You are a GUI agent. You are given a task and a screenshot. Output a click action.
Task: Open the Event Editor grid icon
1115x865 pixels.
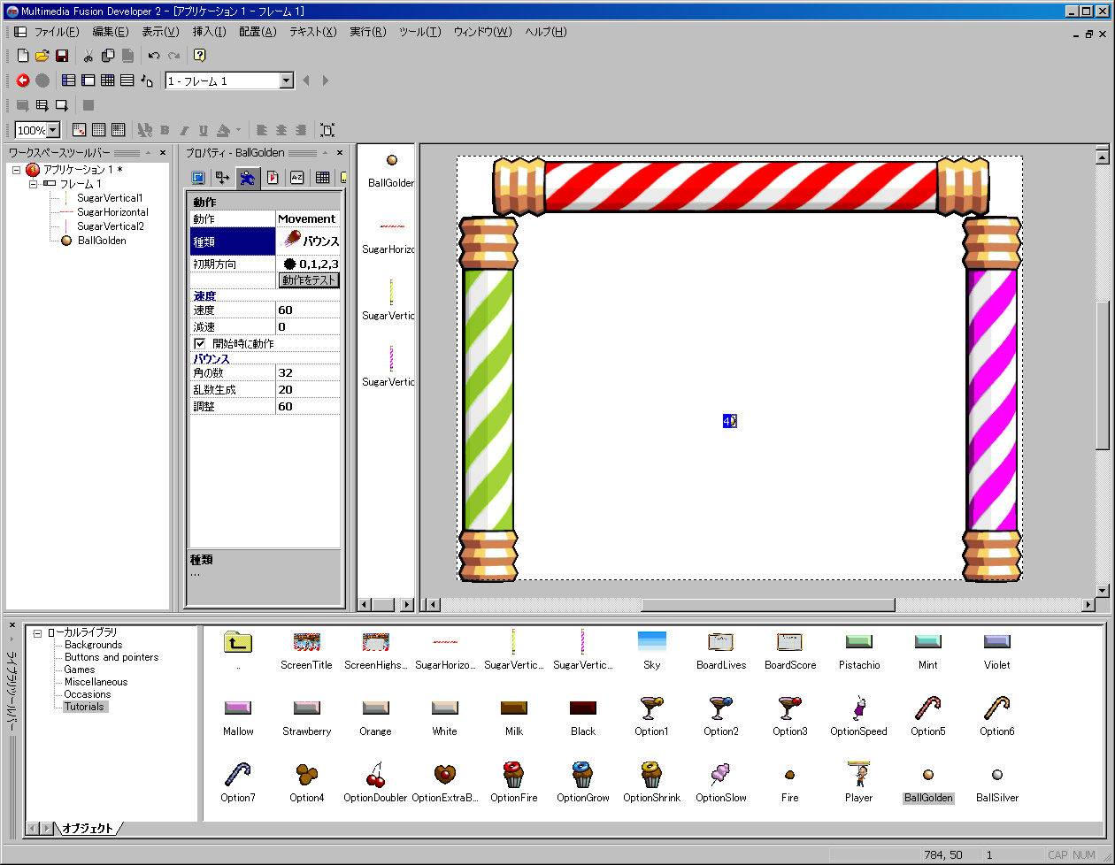click(107, 80)
